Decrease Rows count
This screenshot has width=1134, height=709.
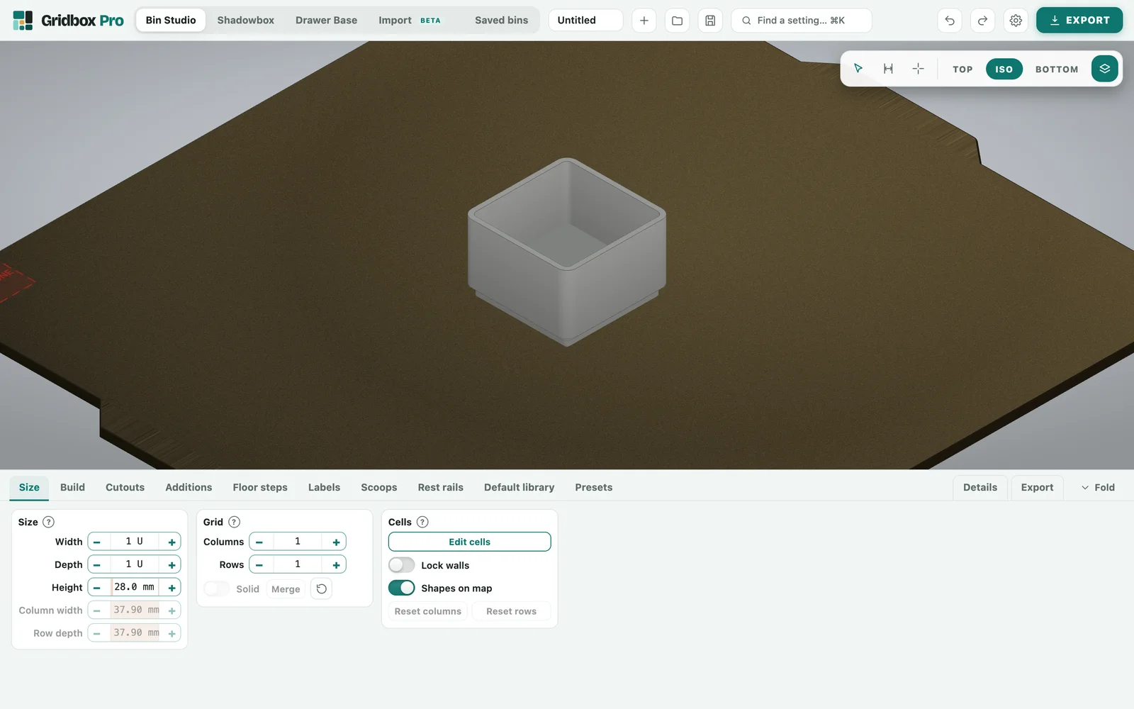coord(259,564)
